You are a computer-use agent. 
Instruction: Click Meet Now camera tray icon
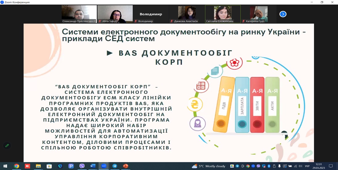point(243,166)
